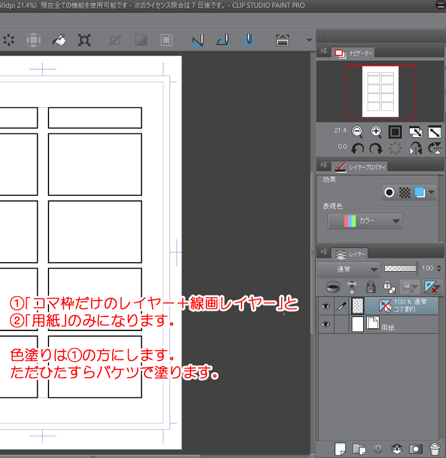Click the コマ割り layer checkered thumbnail
The height and width of the screenshot is (458, 446).
(357, 306)
